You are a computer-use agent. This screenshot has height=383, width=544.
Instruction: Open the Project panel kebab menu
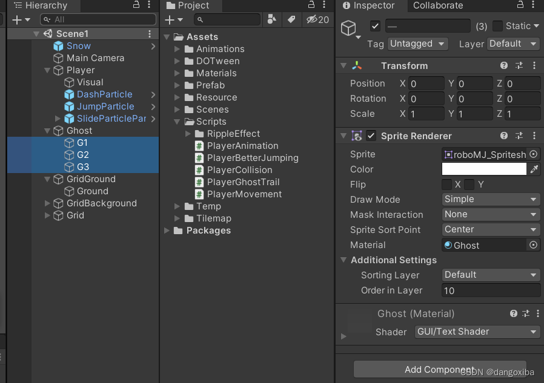coord(324,4)
